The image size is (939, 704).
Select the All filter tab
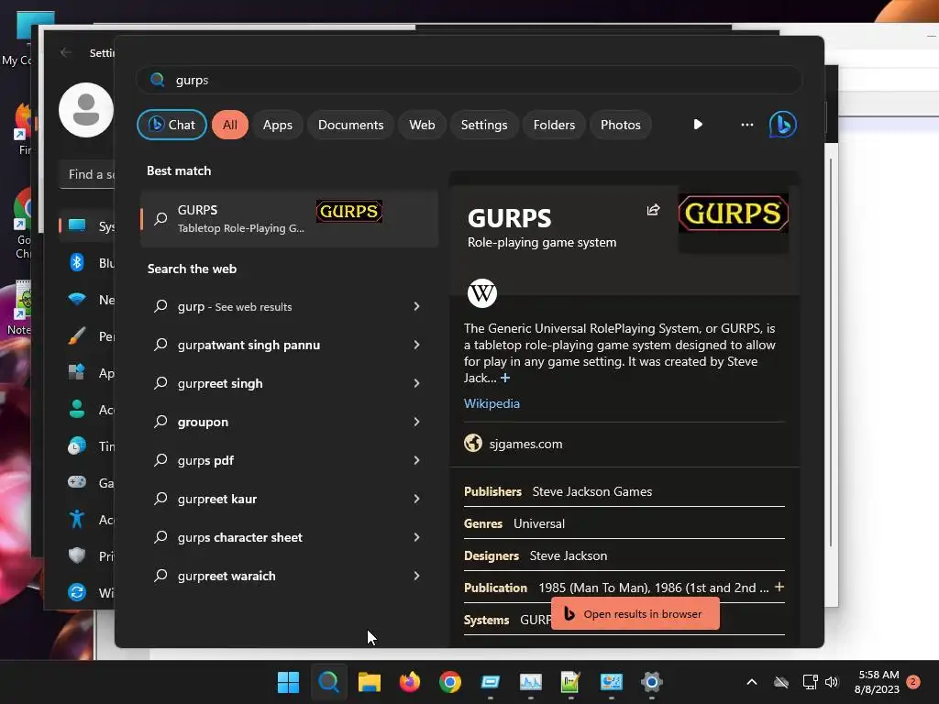coord(230,125)
